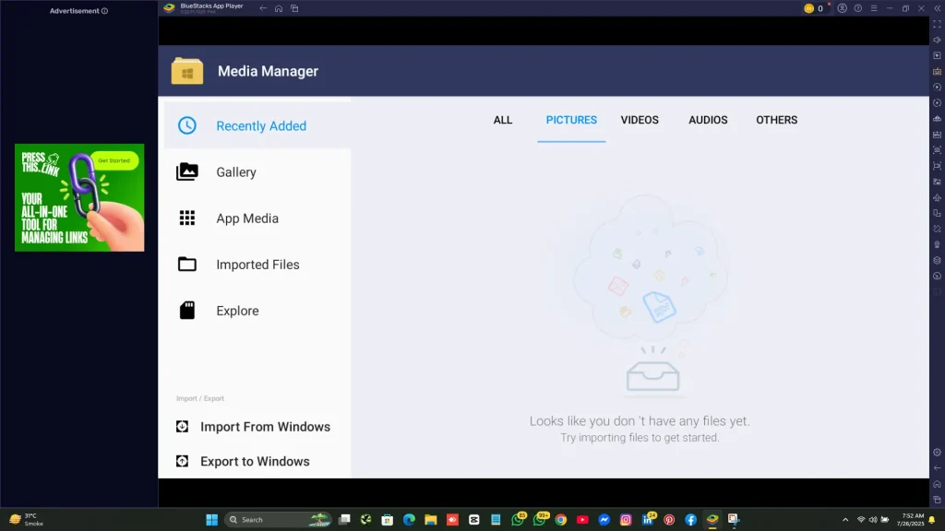Select the App Media grid icon
945x531 pixels.
pos(186,218)
